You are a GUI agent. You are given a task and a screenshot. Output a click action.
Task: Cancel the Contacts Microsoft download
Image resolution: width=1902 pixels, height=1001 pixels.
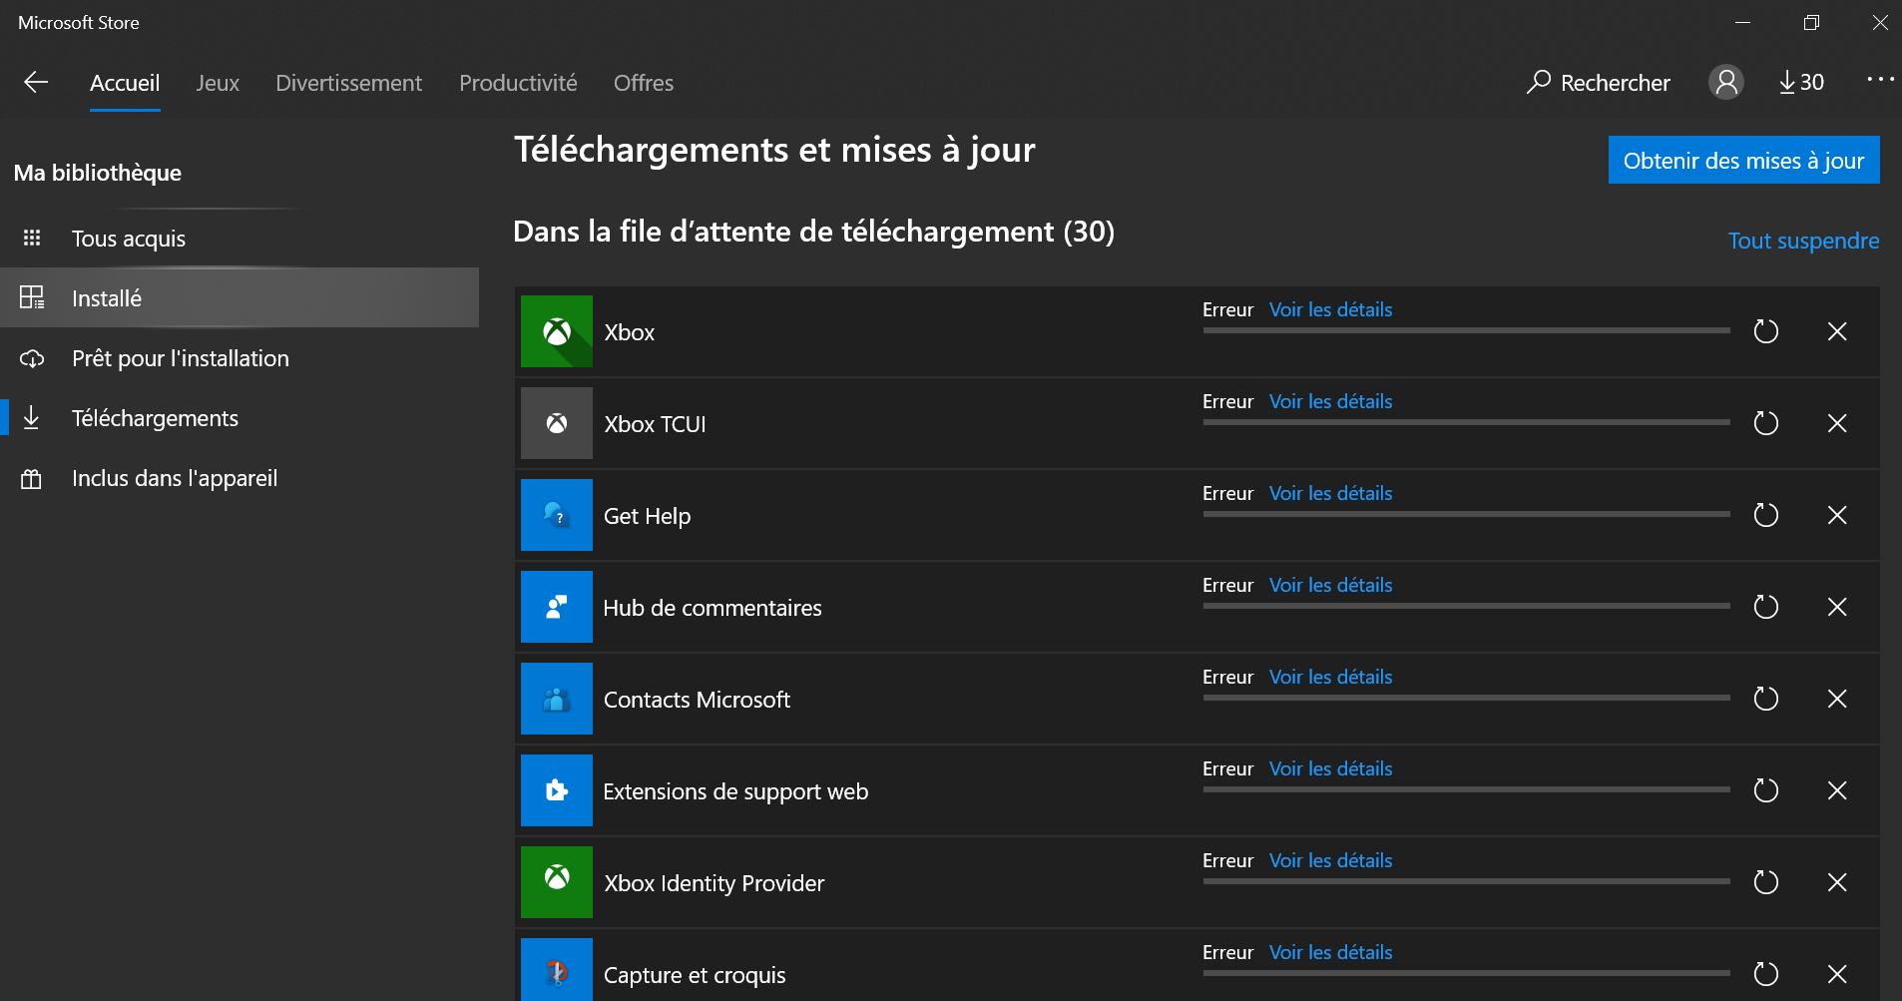pyautogui.click(x=1837, y=699)
